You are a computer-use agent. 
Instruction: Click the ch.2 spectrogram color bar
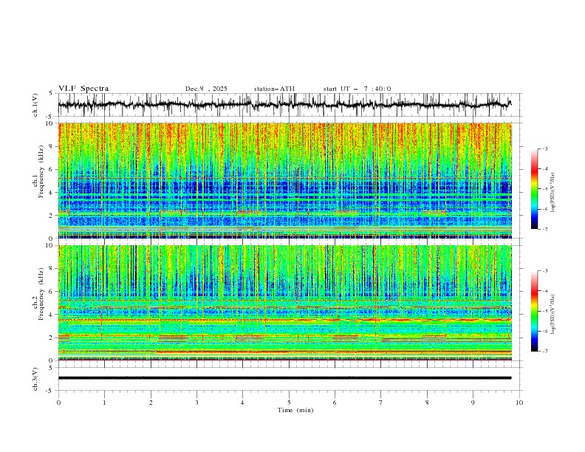(x=534, y=311)
